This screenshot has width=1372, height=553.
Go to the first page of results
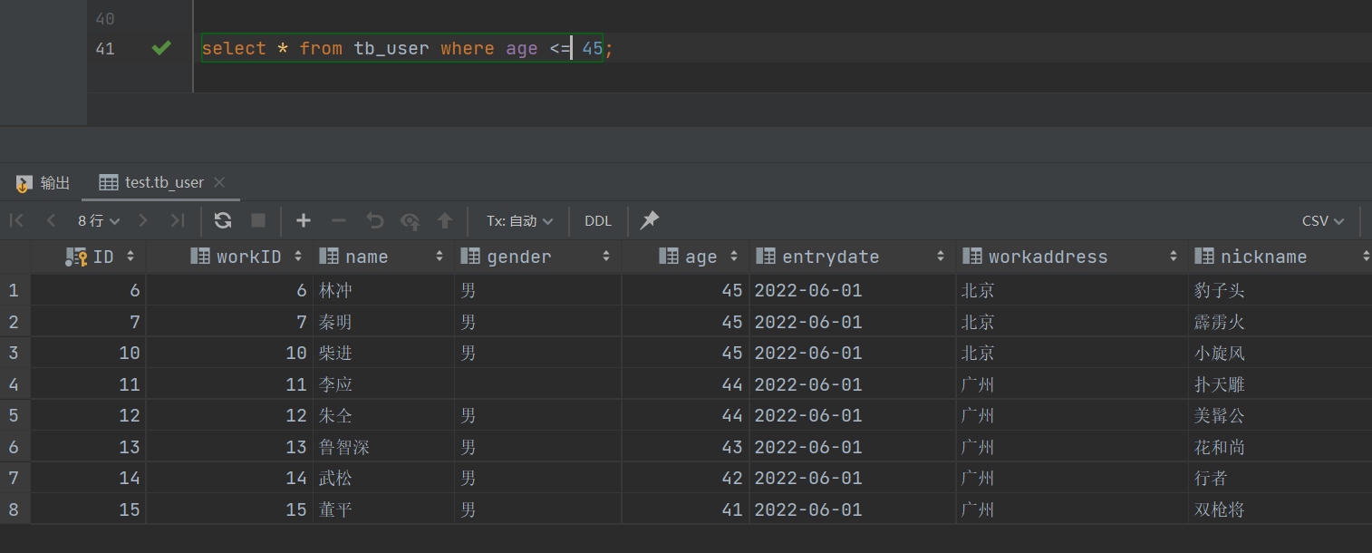16,220
